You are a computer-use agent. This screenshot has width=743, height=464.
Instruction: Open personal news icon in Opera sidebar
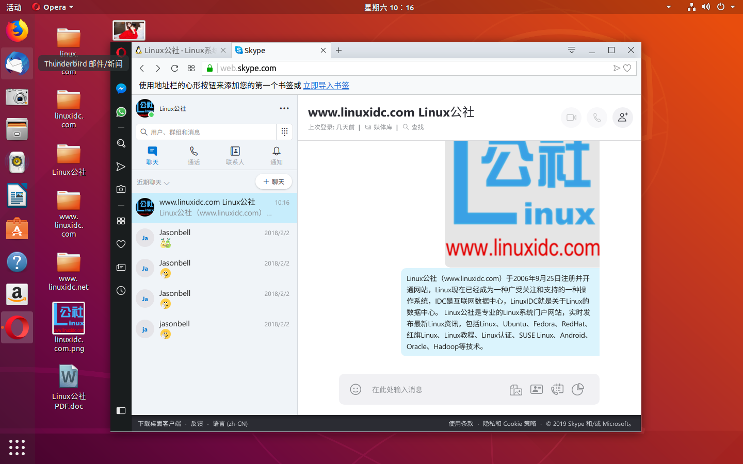point(121,267)
